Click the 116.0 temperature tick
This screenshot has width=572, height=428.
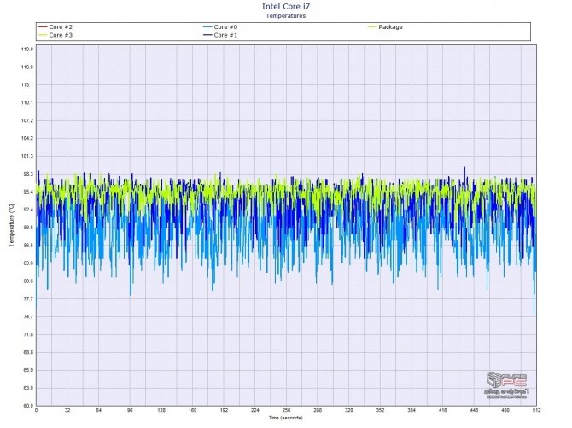27,67
